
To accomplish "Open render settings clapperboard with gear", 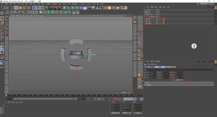I will (59, 8).
